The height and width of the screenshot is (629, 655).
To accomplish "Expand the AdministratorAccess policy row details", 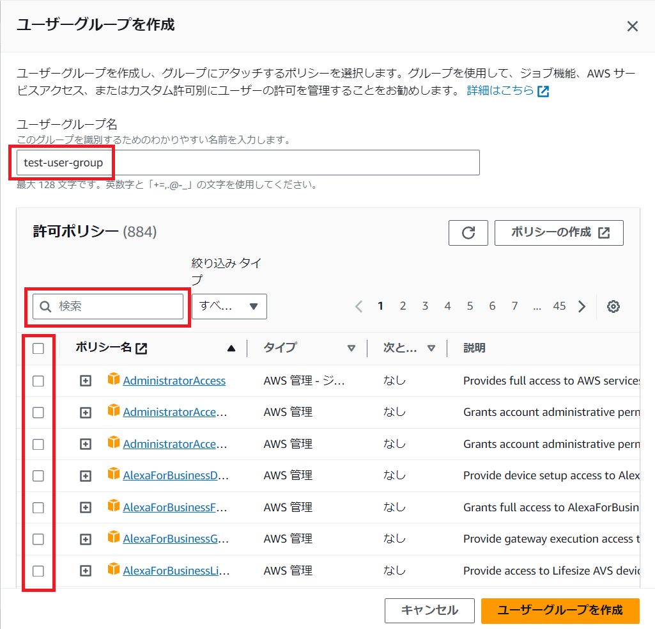I will (86, 381).
